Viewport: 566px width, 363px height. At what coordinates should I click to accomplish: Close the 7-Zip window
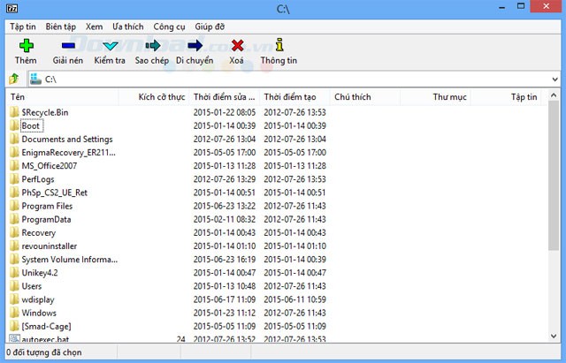tap(546, 6)
